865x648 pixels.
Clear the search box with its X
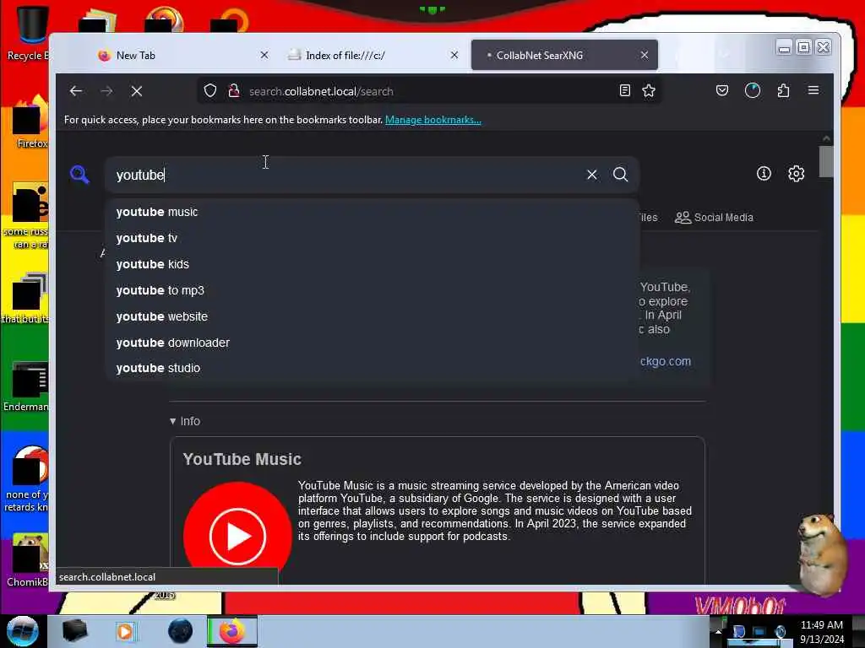point(592,175)
